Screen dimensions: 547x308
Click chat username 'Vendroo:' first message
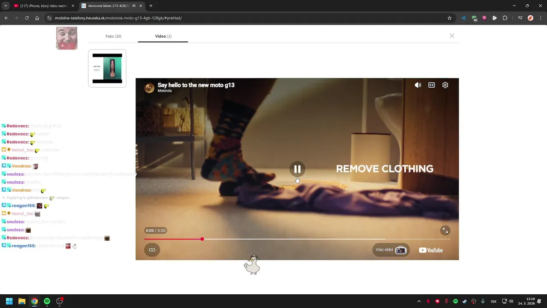pos(21,166)
